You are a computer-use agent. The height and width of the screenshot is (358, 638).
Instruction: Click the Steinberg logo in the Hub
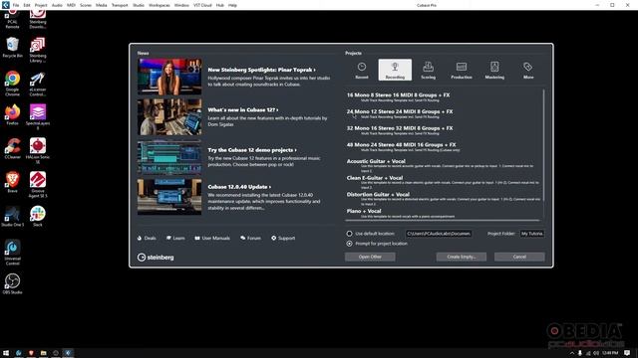pos(156,257)
